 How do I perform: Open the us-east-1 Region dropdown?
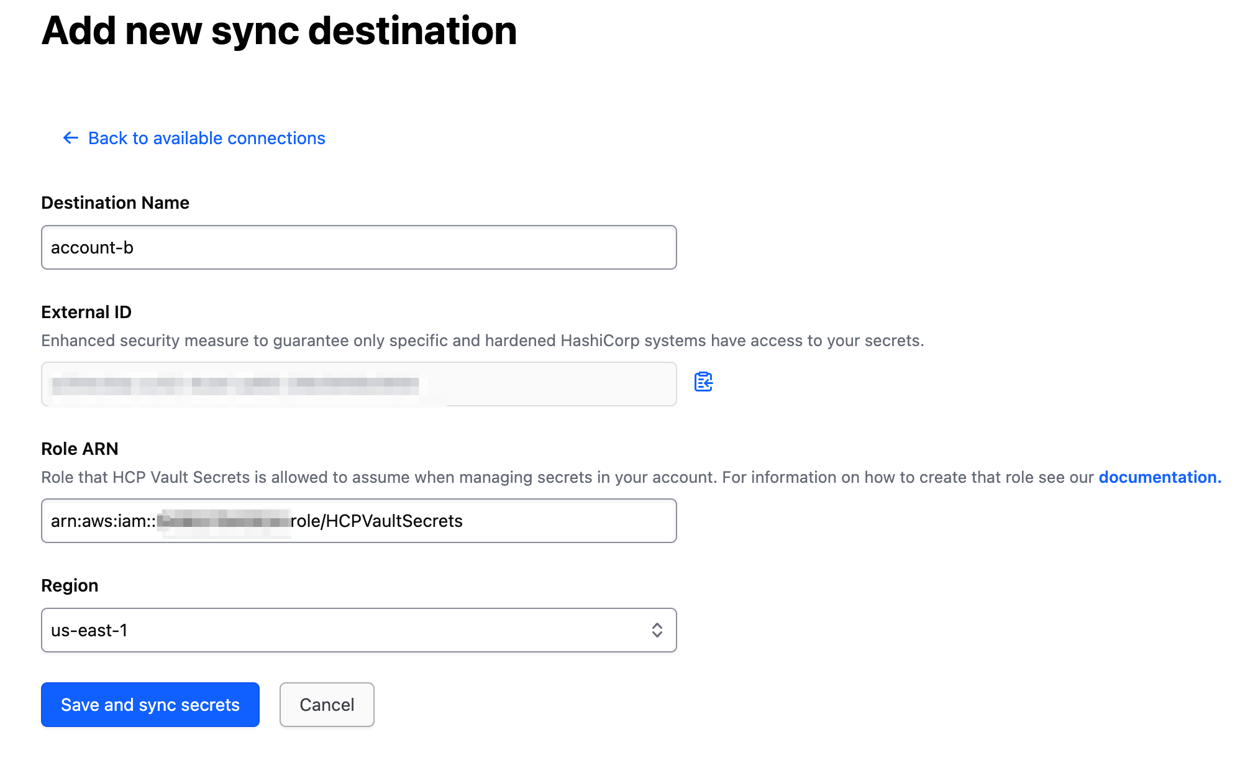point(348,630)
